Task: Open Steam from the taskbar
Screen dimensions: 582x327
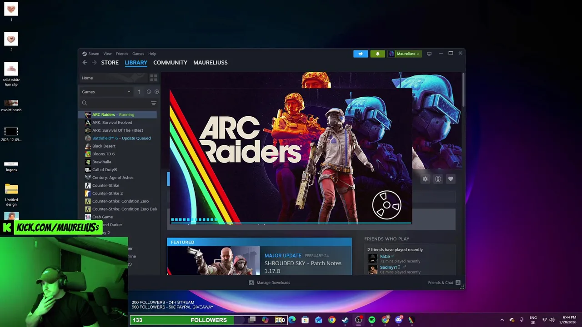Action: [x=345, y=320]
